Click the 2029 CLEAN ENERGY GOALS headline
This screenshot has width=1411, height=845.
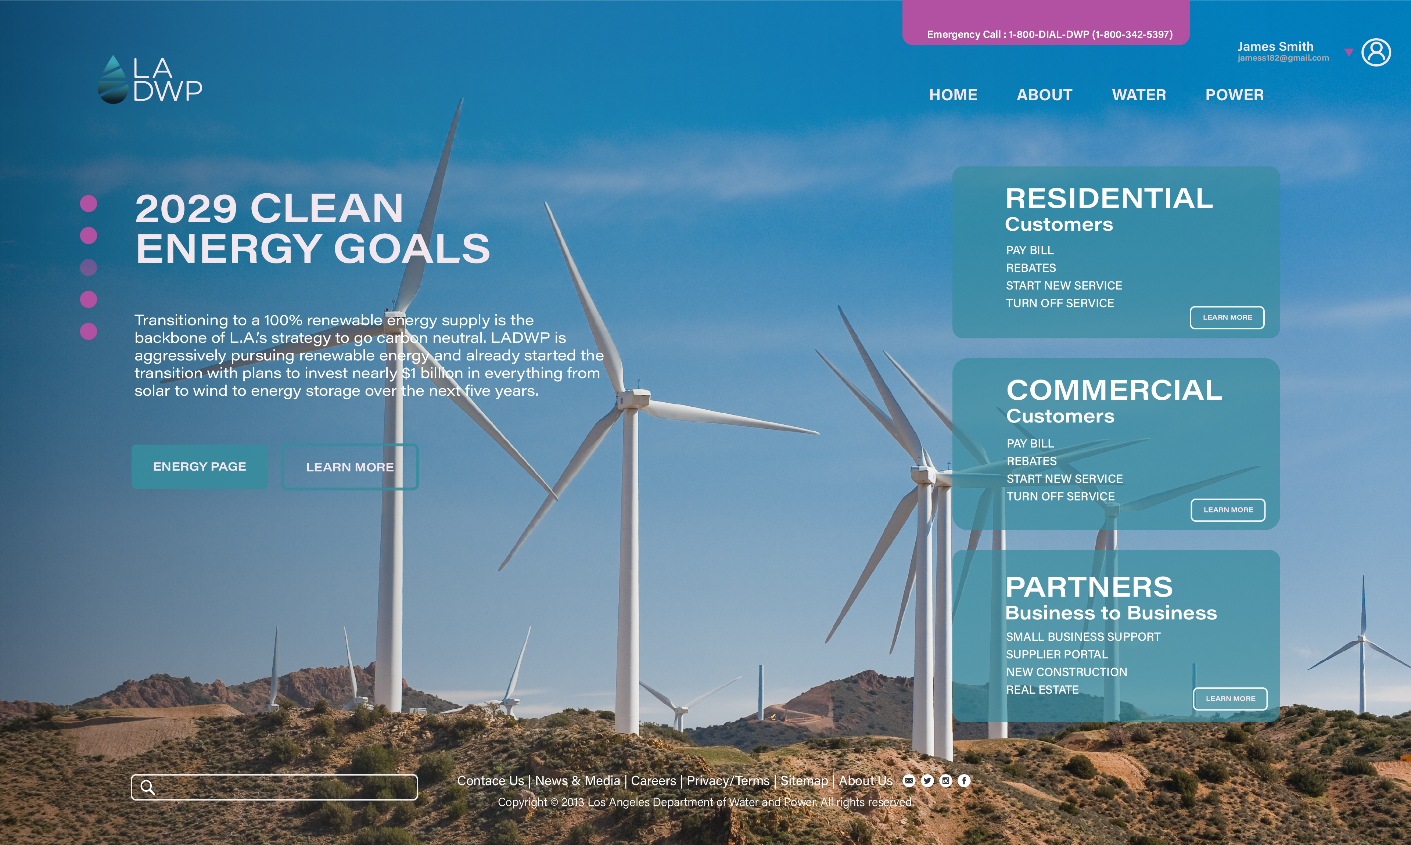click(312, 228)
